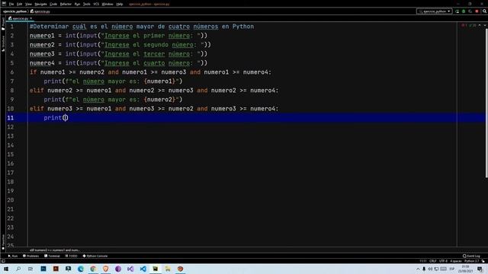Click line number 11 in the gutter

pos(10,118)
